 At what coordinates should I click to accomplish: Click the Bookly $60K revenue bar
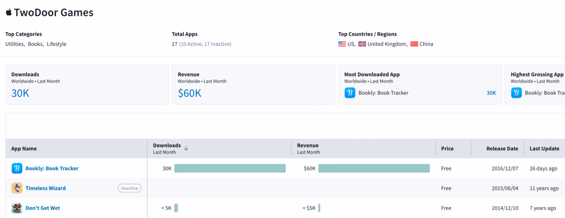coord(374,168)
